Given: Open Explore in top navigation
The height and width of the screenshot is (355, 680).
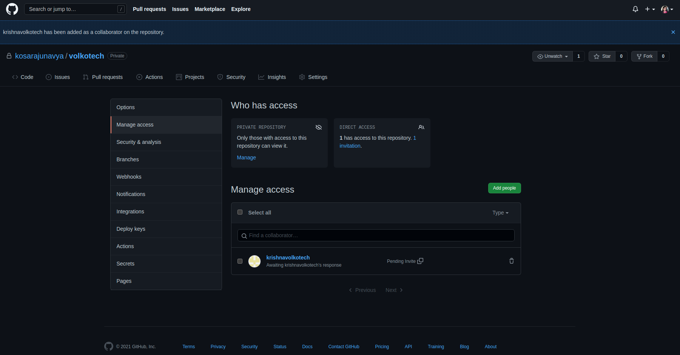Looking at the screenshot, I should (x=241, y=9).
